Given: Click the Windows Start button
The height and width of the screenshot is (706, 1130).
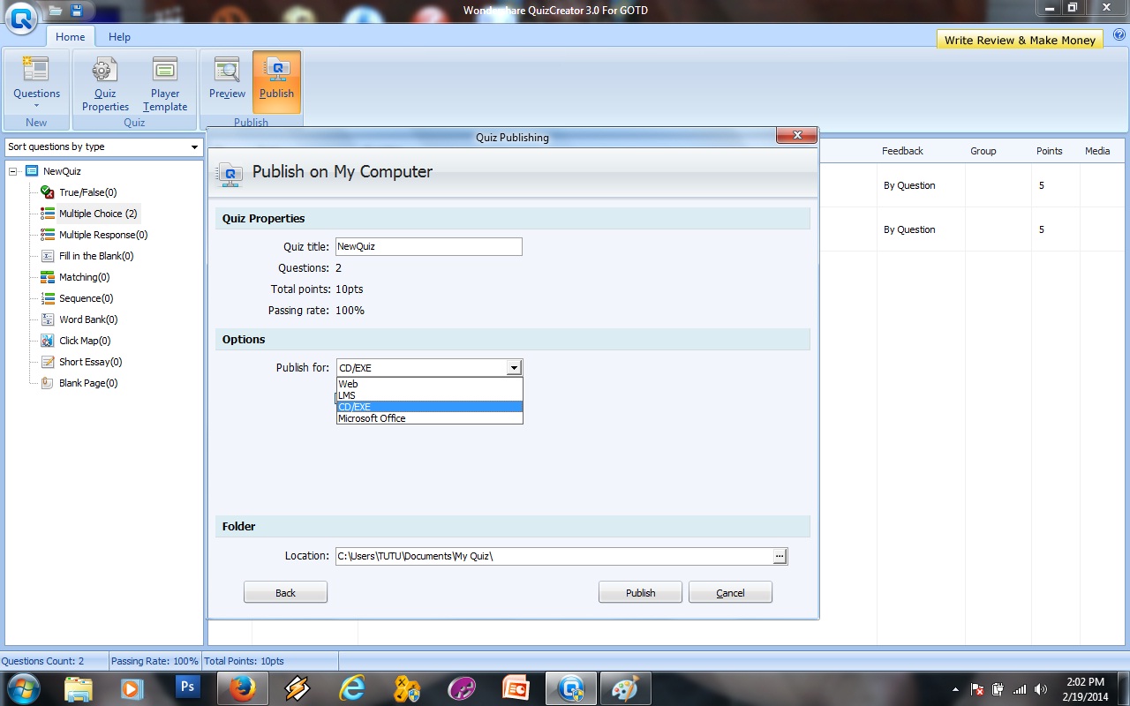Looking at the screenshot, I should [23, 688].
